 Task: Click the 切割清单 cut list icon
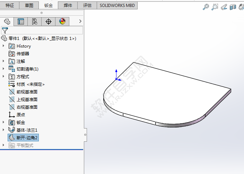(x=12, y=69)
